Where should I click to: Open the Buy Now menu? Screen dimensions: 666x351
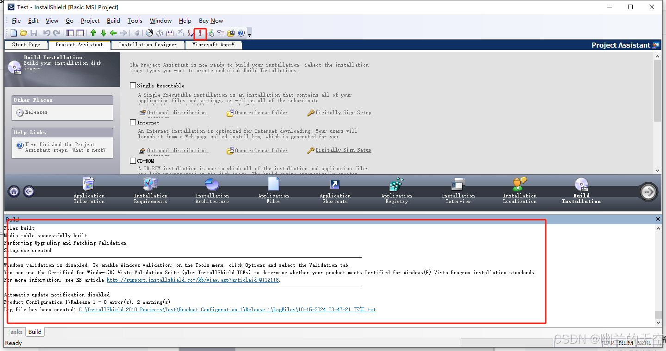211,21
